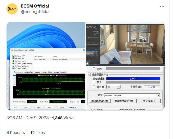This screenshot has width=173, height=139.
Task: Click the Intel(R) Core(TM) i5-14600 processor field
Action: (132, 109)
